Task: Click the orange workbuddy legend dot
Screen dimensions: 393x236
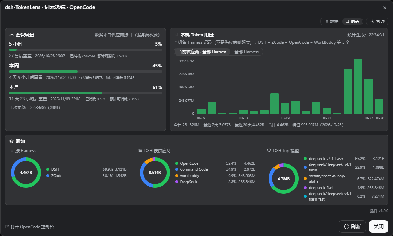Action: 176,176
